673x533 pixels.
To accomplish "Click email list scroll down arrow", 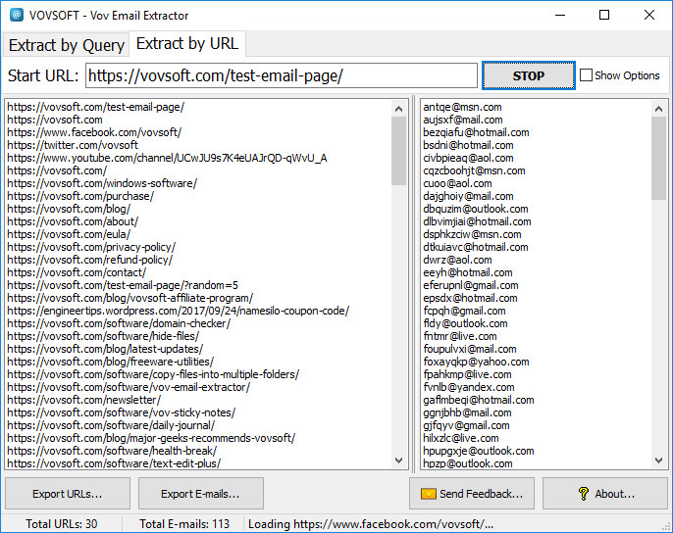I will pos(659,460).
